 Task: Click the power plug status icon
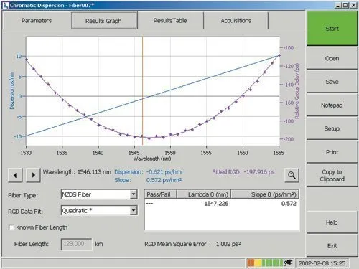pos(289,263)
